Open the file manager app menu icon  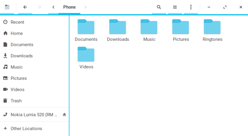coord(7,7)
